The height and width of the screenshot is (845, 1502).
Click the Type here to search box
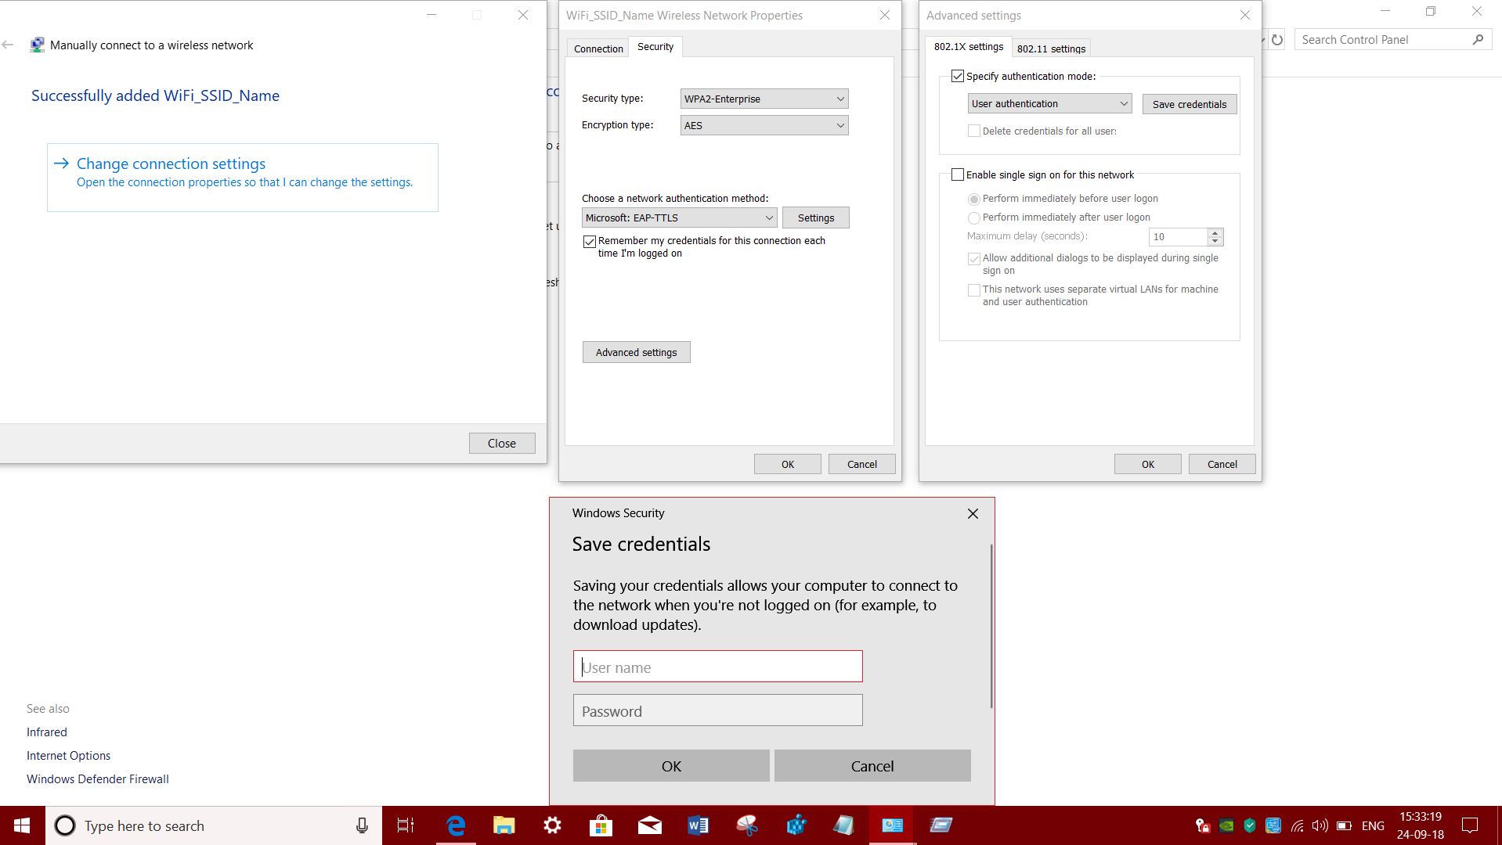click(x=213, y=825)
